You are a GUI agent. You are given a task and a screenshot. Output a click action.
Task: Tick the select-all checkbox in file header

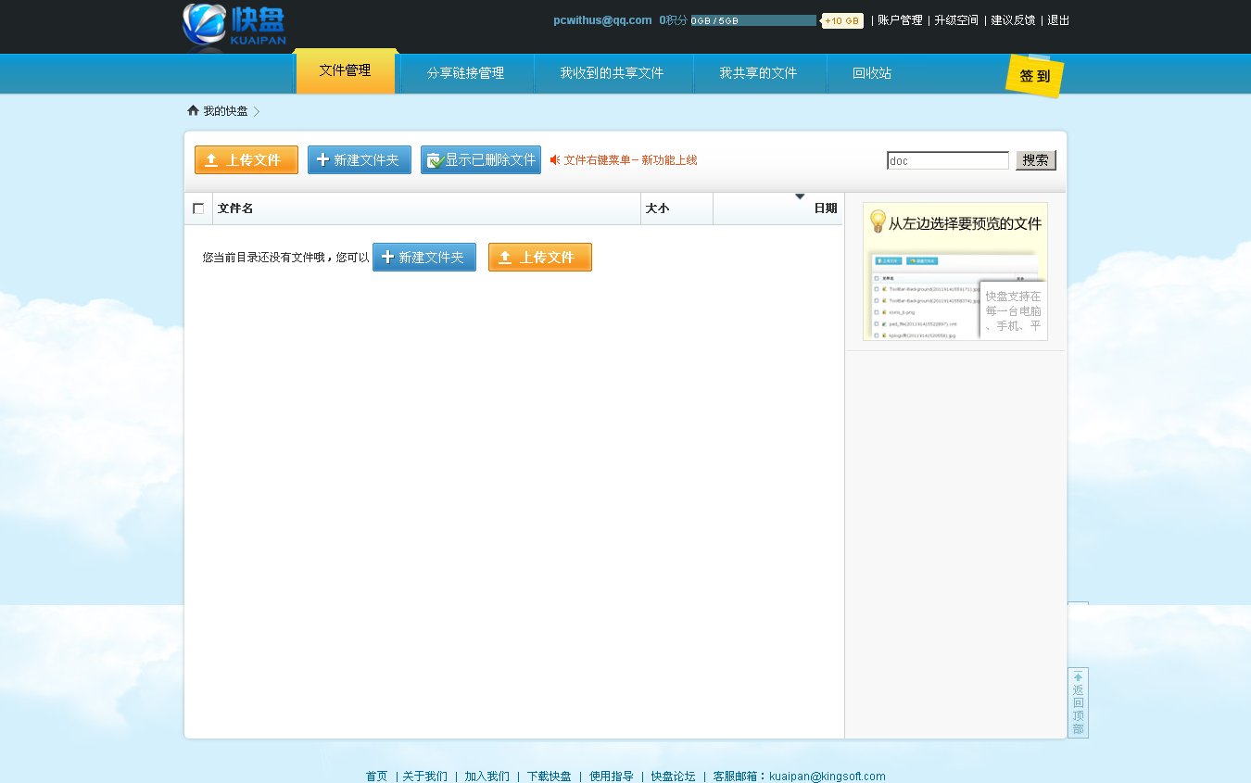(x=198, y=208)
